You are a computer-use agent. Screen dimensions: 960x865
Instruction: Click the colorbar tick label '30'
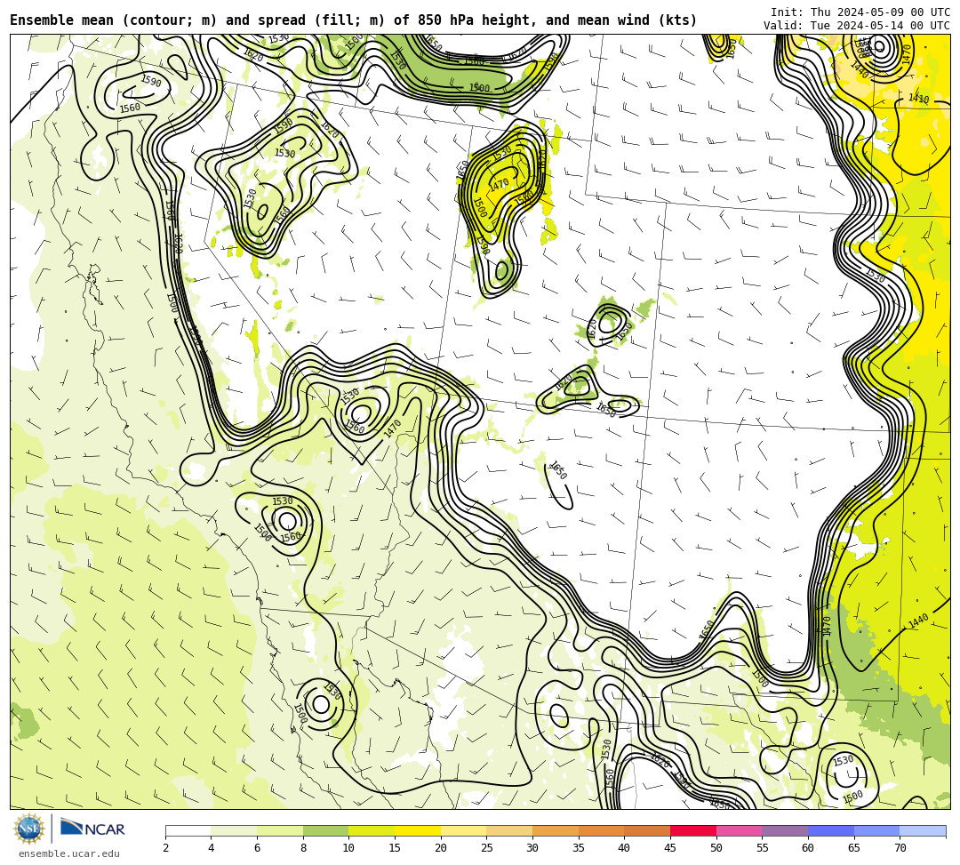[532, 848]
